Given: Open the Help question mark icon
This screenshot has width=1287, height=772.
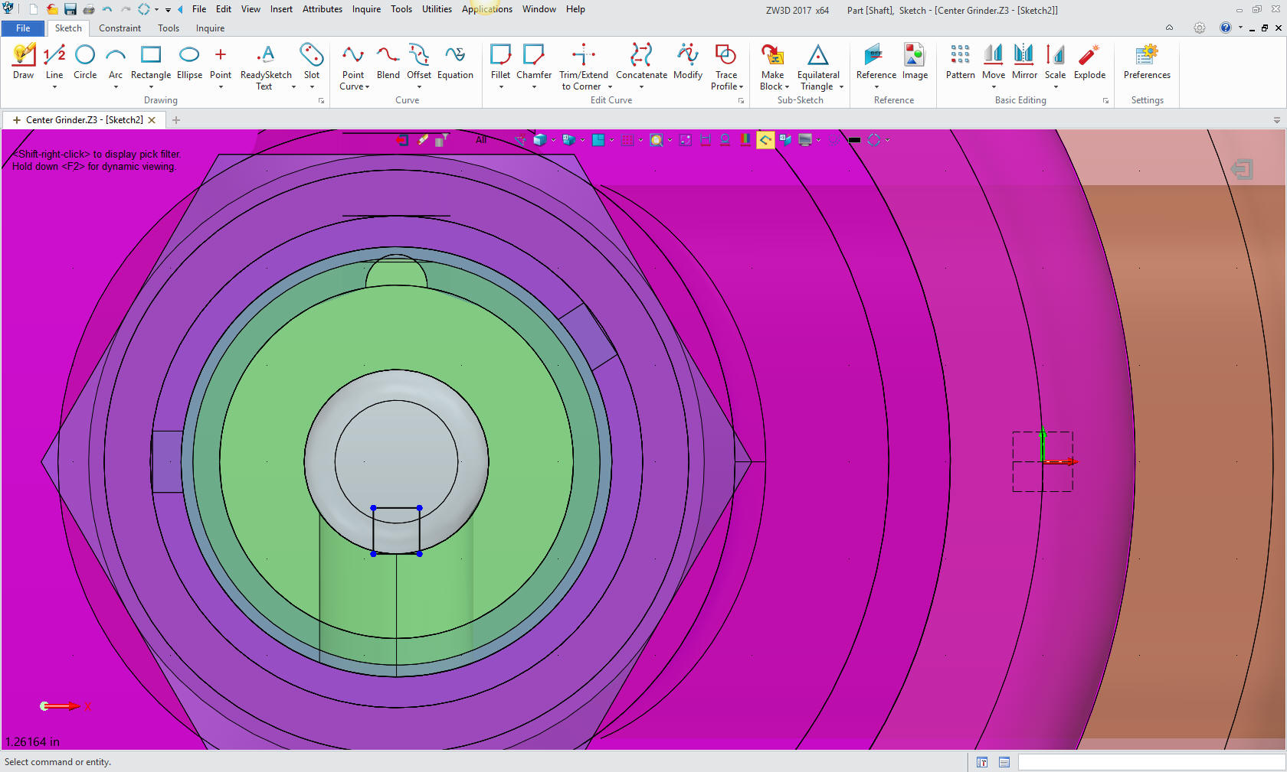Looking at the screenshot, I should (x=1225, y=28).
